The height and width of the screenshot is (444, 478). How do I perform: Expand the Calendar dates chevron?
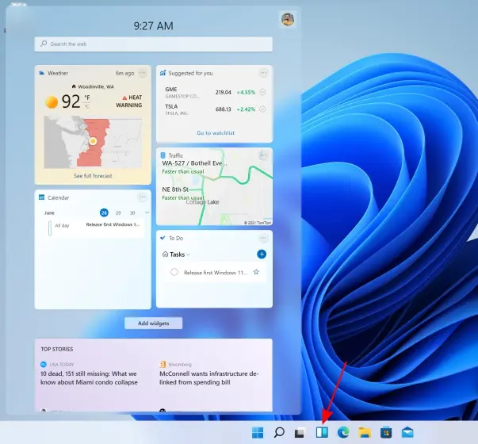147,212
